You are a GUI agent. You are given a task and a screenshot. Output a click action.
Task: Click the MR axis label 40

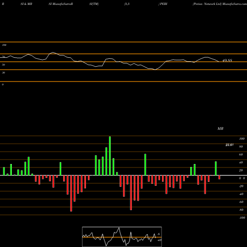[x=241, y=163]
